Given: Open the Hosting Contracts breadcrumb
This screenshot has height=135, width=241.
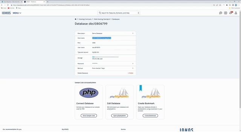Looking at the screenshot, I should pyautogui.click(x=85, y=19).
